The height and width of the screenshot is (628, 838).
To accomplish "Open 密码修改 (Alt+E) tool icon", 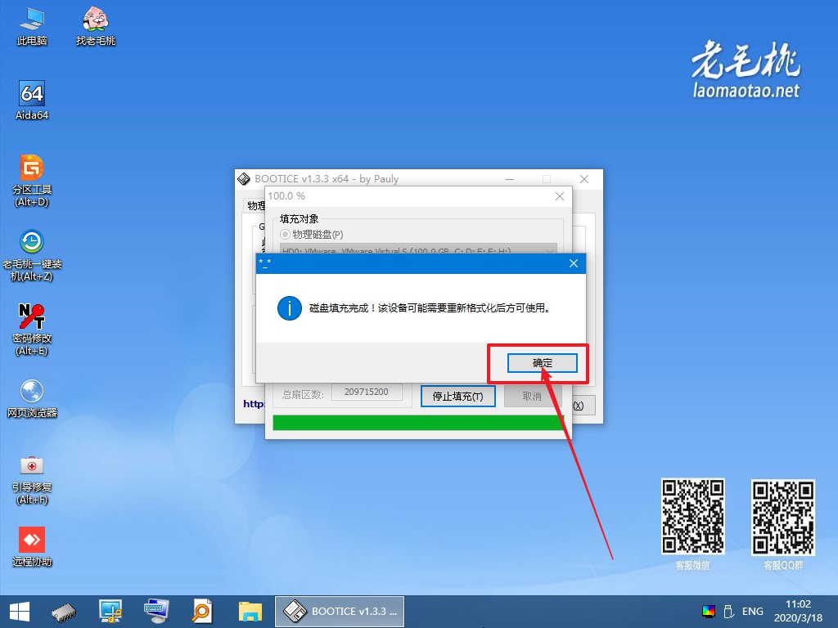I will (x=32, y=330).
